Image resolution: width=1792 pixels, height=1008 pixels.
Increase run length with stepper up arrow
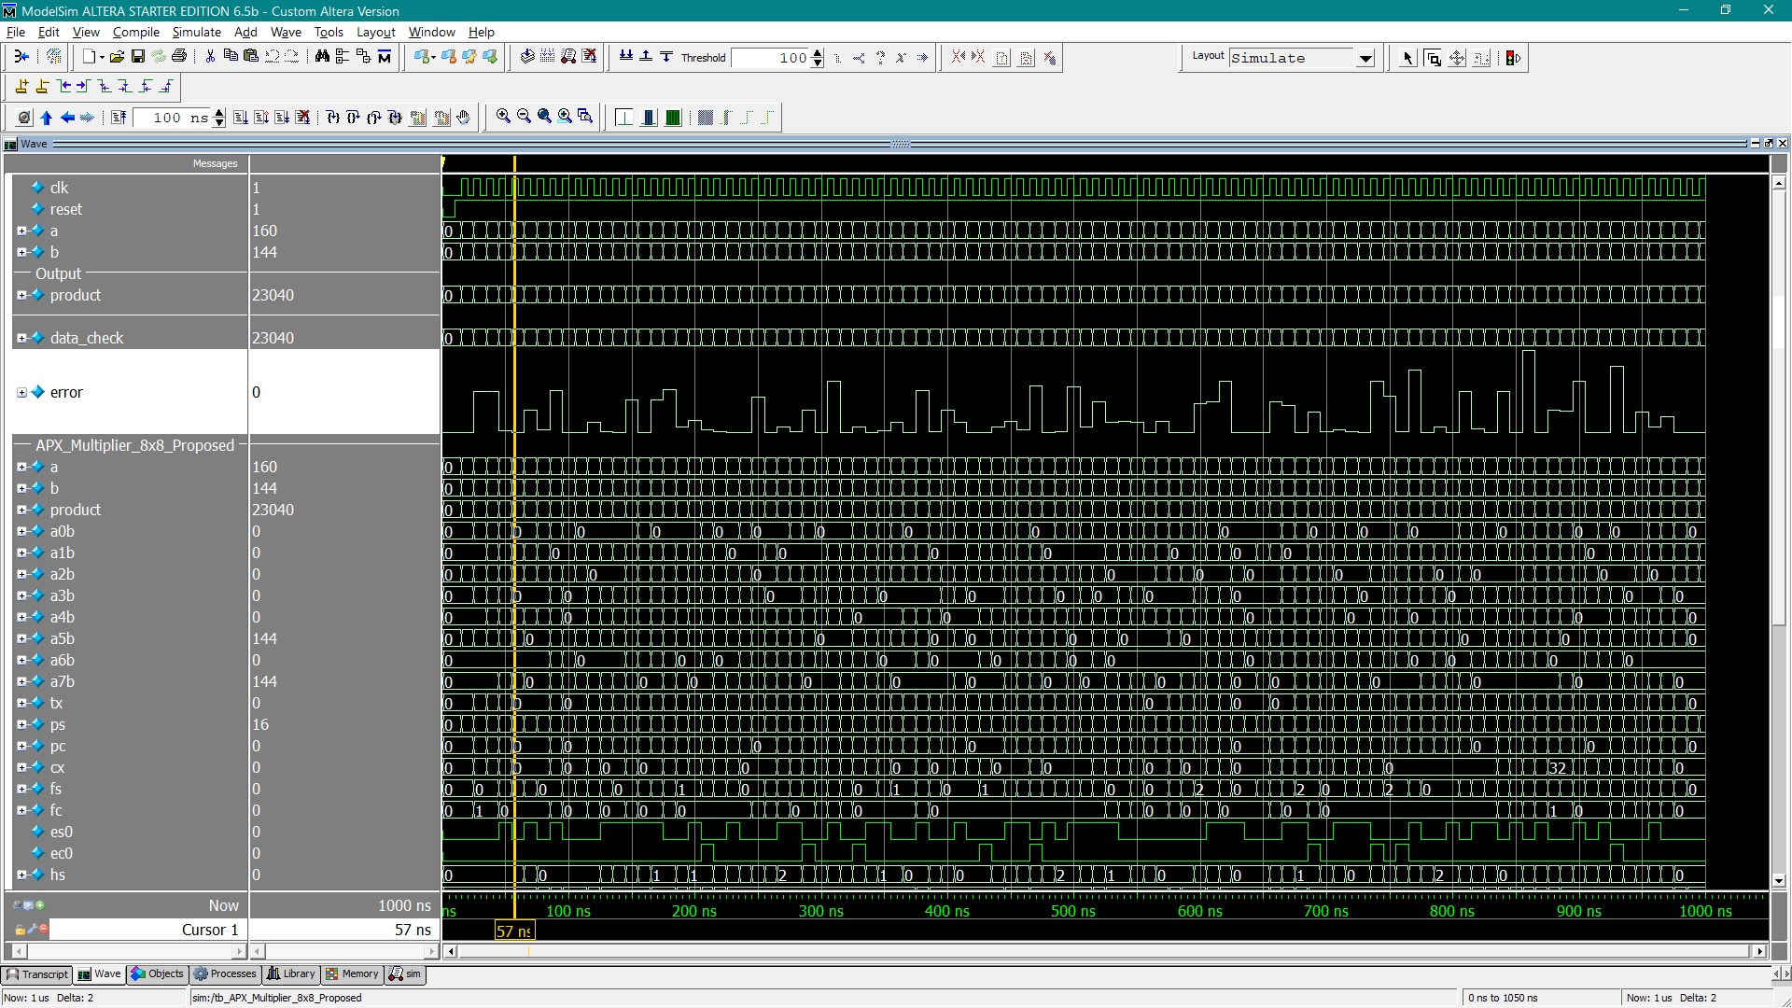point(219,113)
